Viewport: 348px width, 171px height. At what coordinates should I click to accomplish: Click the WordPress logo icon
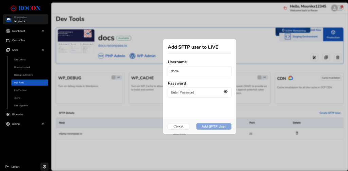tap(133, 56)
